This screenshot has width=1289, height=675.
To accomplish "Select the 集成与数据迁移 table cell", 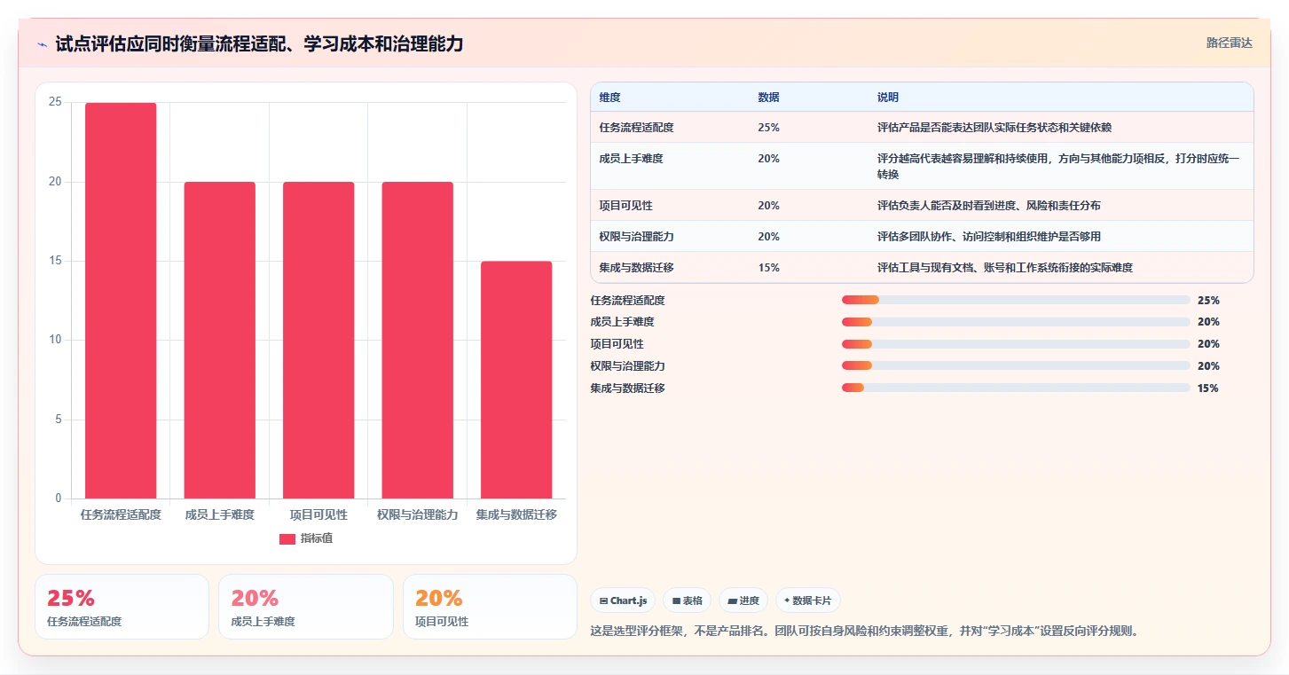I will pyautogui.click(x=670, y=267).
